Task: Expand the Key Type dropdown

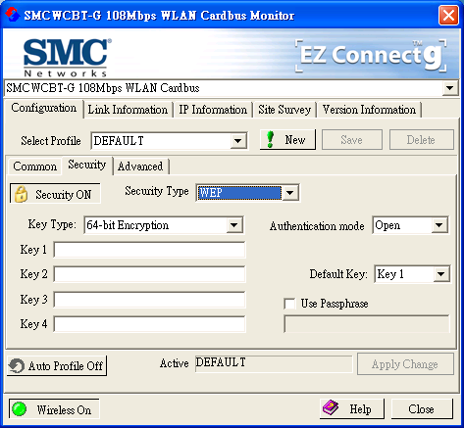Action: click(x=234, y=225)
